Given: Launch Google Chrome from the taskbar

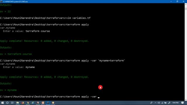Looking at the screenshot, I should coord(28,103).
